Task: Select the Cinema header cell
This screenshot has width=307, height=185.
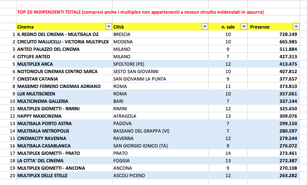Action: pos(64,27)
